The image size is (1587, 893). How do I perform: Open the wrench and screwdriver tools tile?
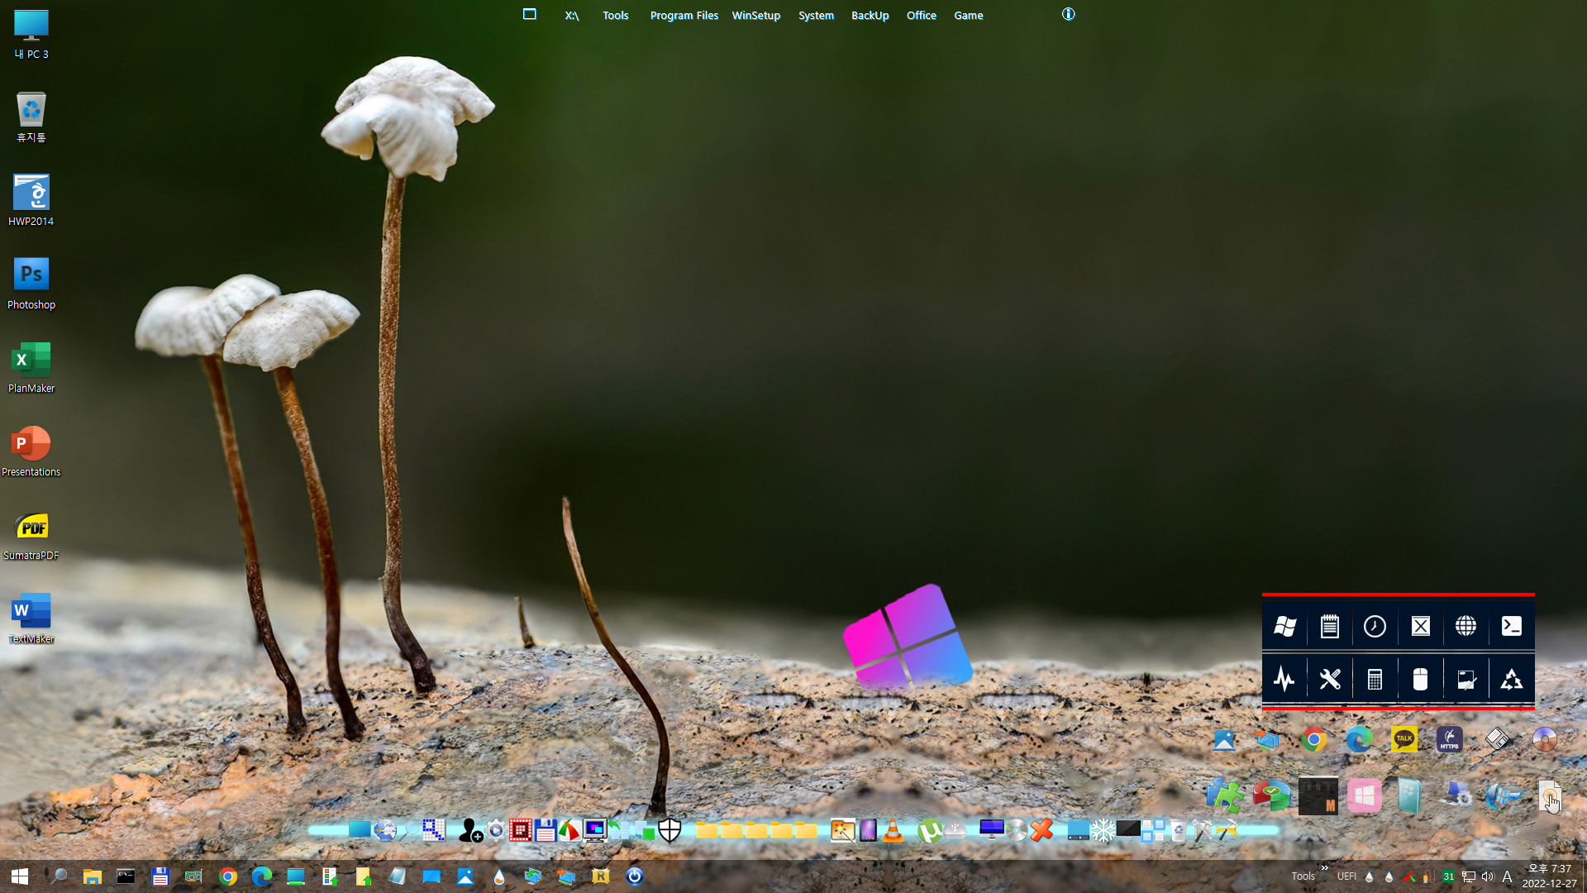coord(1330,680)
